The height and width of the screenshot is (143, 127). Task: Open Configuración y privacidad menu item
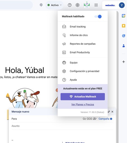click(x=83, y=71)
